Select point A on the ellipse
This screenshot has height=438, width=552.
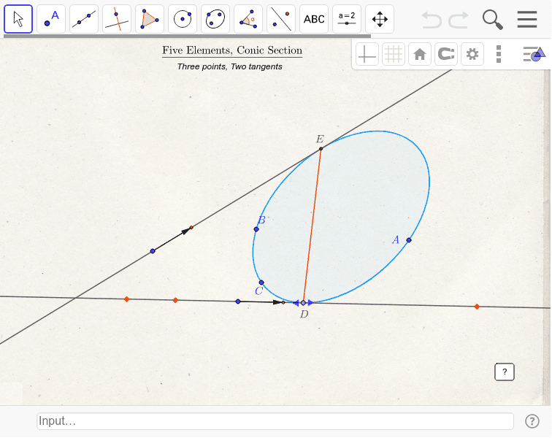pos(409,240)
